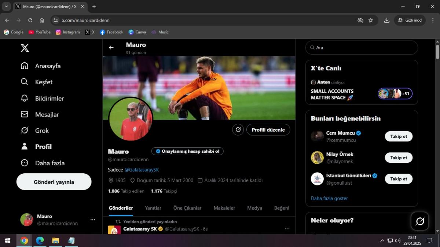Click the Galatasaray SK post avatar
The width and height of the screenshot is (440, 247).
(114, 230)
